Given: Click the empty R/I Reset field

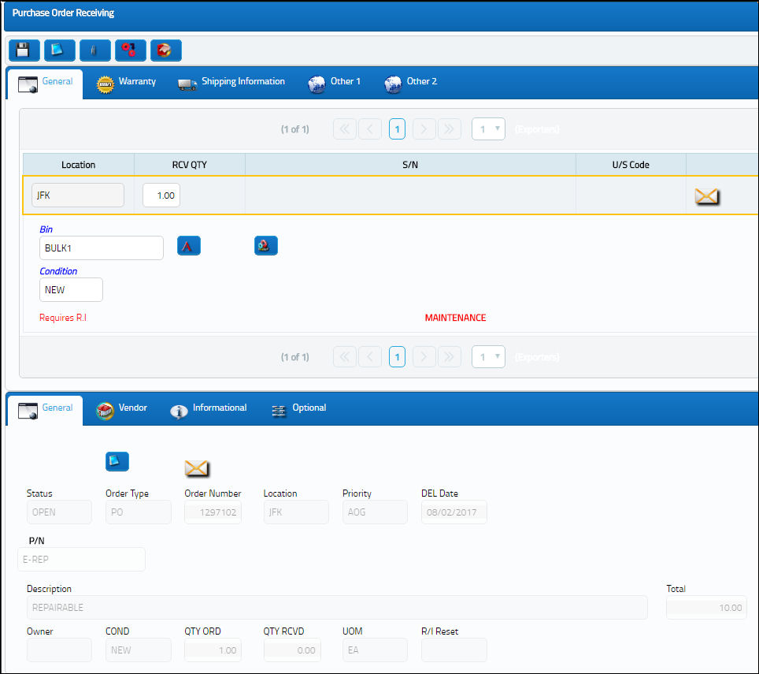Looking at the screenshot, I should pyautogui.click(x=454, y=650).
